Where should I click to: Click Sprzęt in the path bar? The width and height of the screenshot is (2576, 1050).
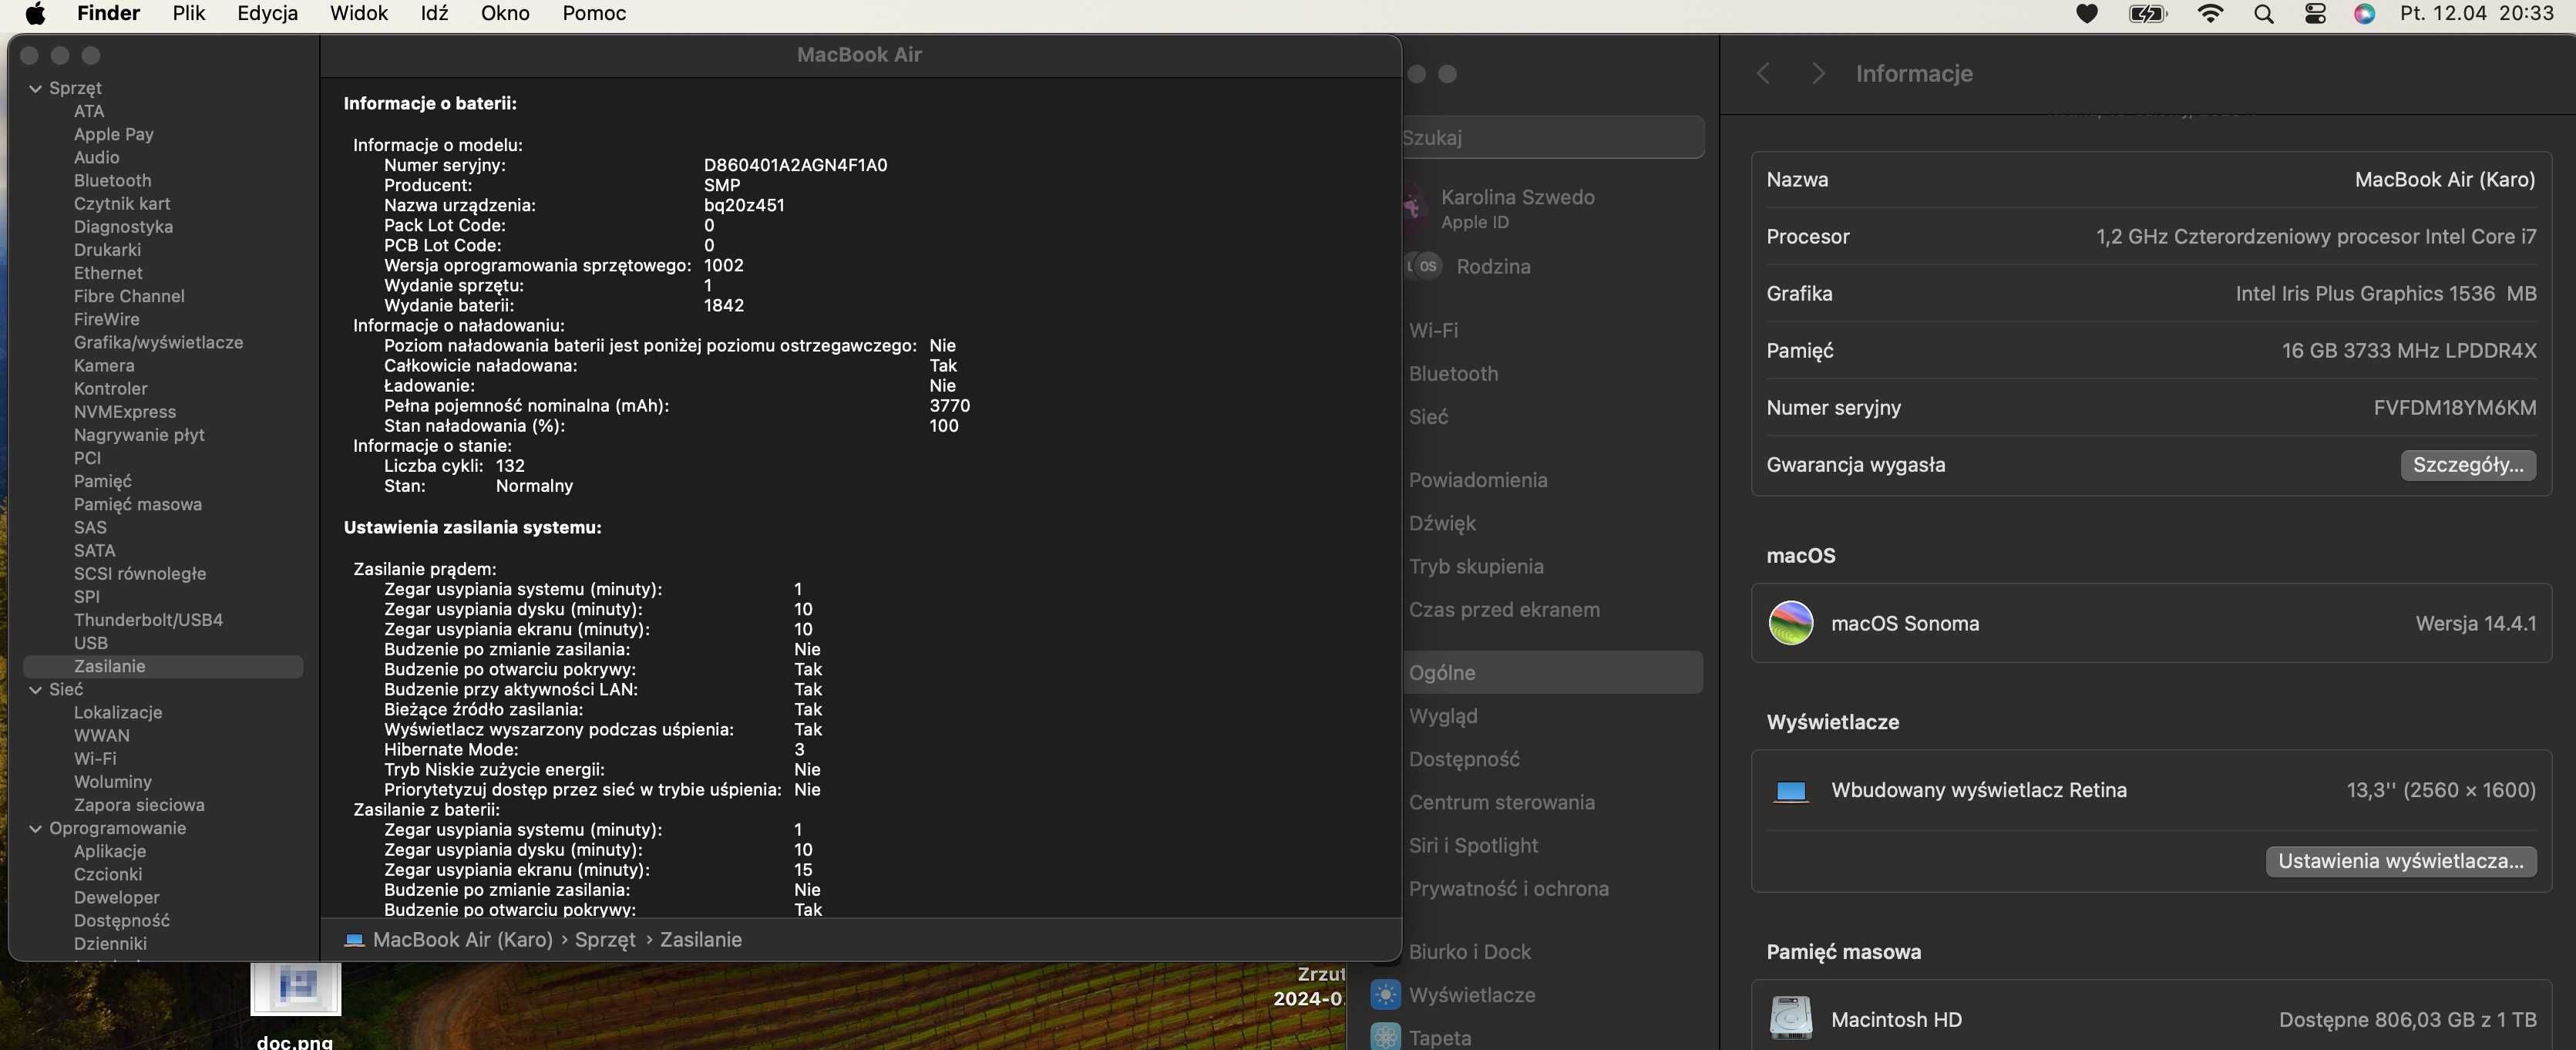point(605,940)
